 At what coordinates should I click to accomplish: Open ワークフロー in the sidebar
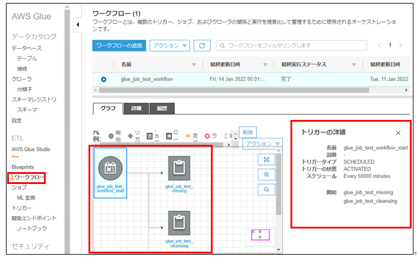tap(29, 177)
